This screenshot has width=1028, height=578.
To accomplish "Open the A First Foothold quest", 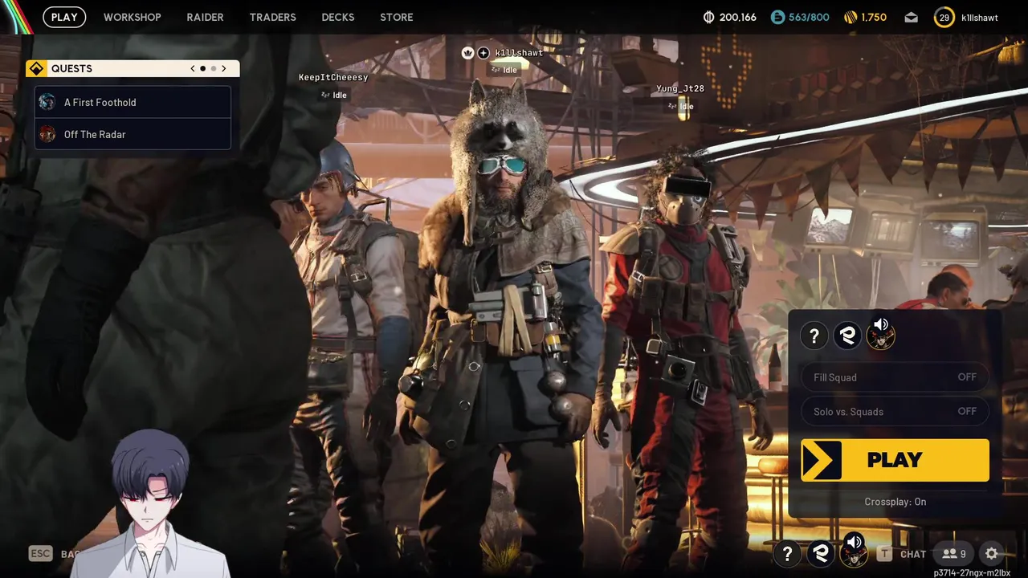I will pos(133,102).
